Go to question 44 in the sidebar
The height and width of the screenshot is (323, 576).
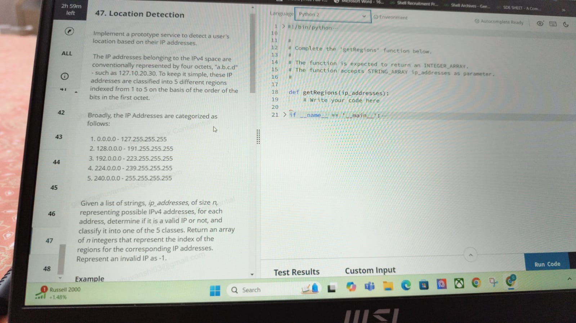(x=56, y=162)
